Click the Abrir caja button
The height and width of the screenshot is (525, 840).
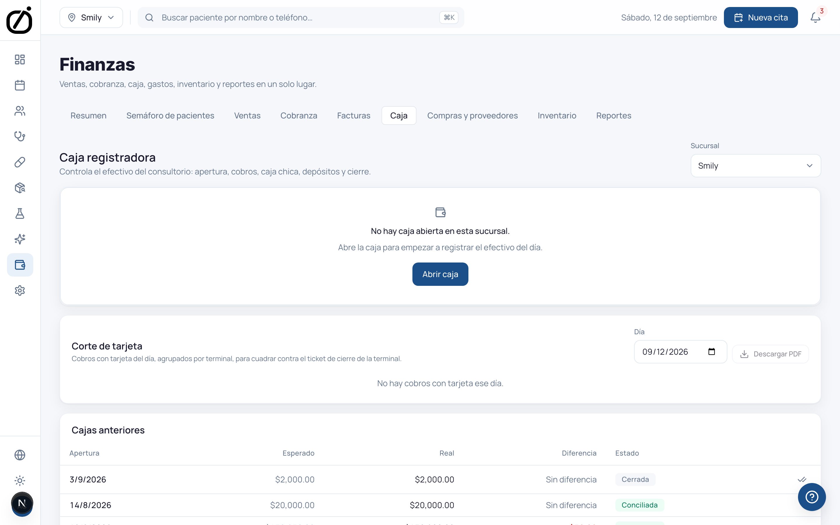440,274
